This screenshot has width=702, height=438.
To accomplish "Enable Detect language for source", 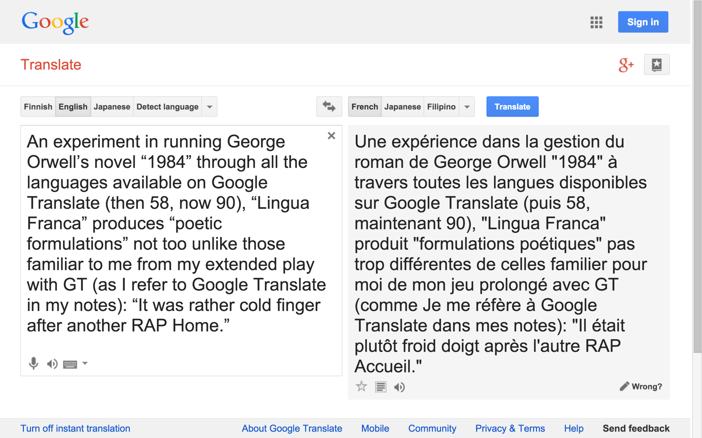I will pyautogui.click(x=167, y=107).
